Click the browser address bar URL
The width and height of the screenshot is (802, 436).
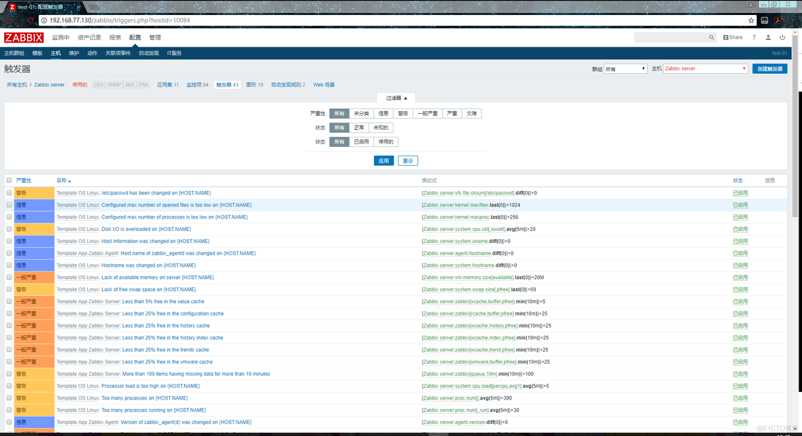point(120,20)
